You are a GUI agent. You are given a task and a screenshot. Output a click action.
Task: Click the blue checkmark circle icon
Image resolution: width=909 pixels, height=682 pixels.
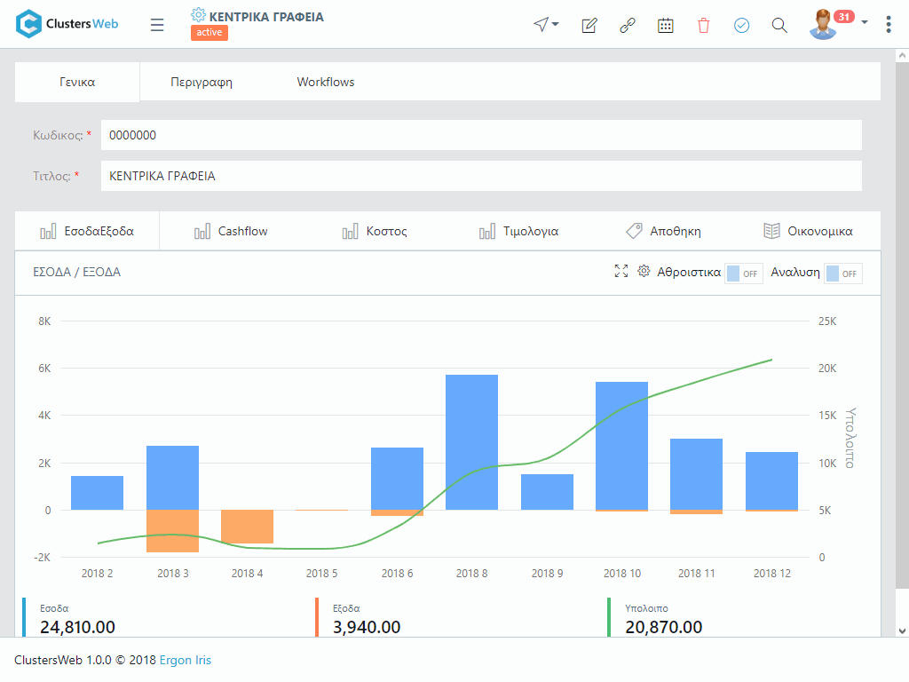[x=742, y=25]
